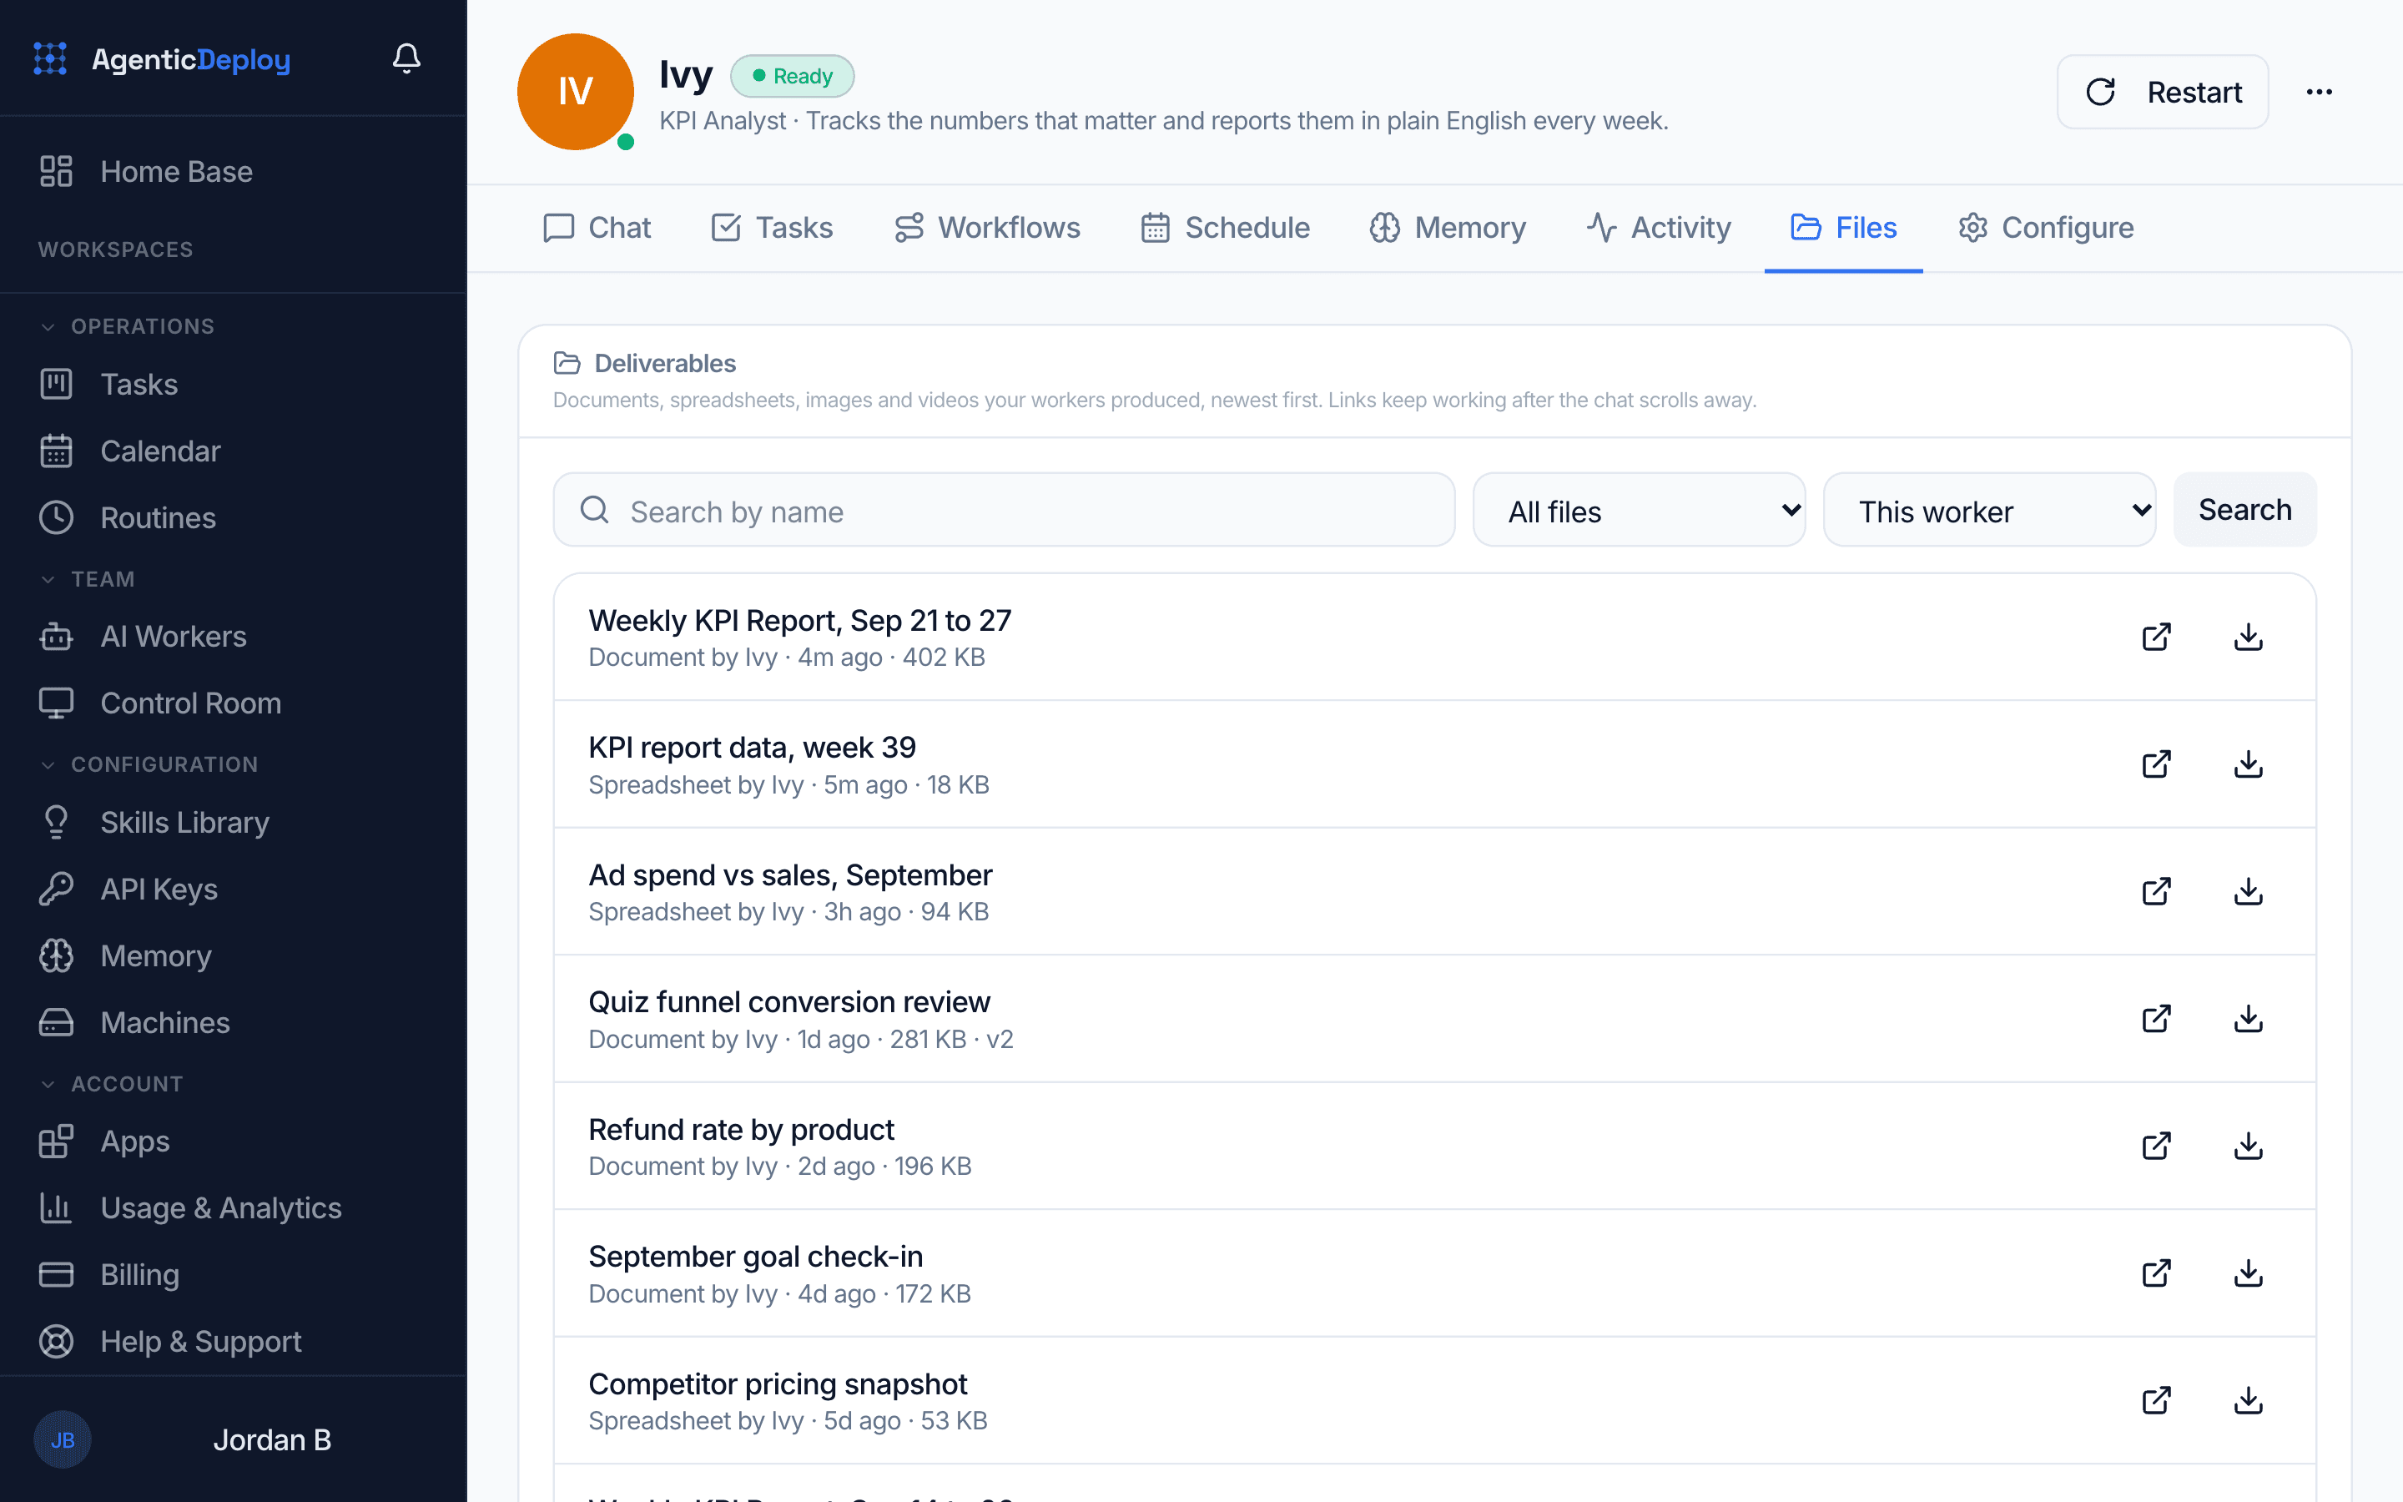Image resolution: width=2403 pixels, height=1502 pixels.
Task: Collapse the Team sidebar section
Action: point(88,579)
